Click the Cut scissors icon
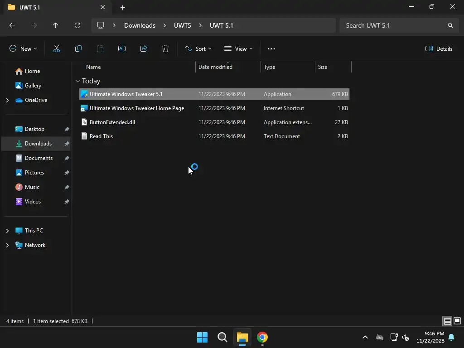Screen dimensions: 464x348 click(56, 49)
